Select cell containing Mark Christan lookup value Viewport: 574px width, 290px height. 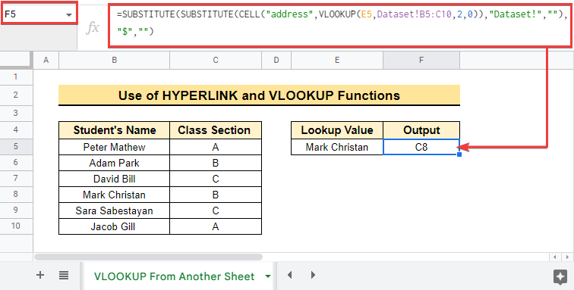pos(337,147)
